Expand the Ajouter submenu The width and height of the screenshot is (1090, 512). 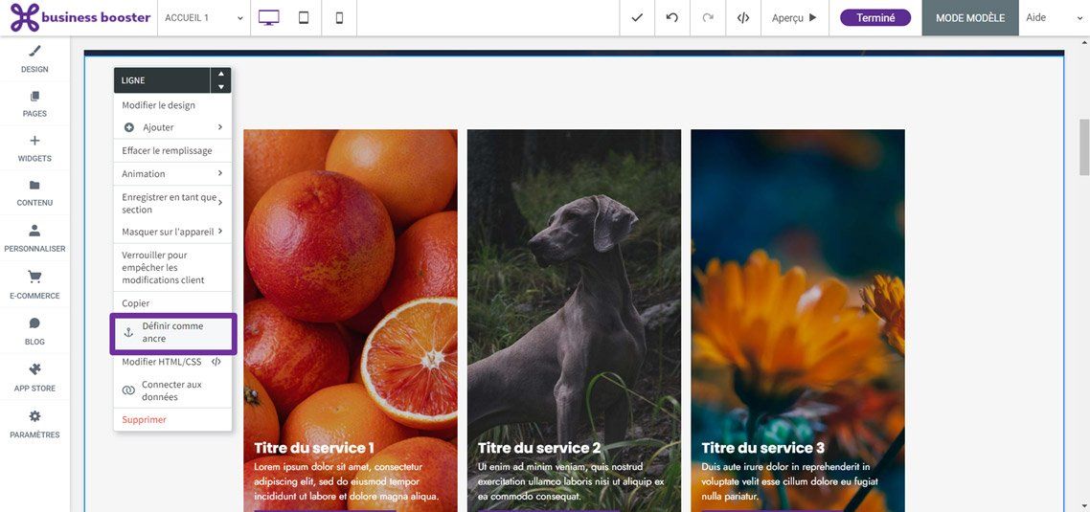[219, 127]
